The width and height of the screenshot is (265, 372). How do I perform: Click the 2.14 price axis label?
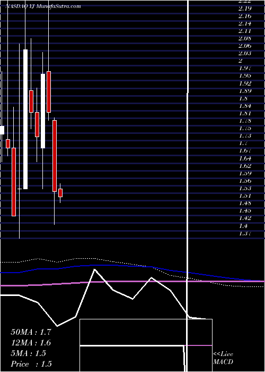click(x=245, y=23)
